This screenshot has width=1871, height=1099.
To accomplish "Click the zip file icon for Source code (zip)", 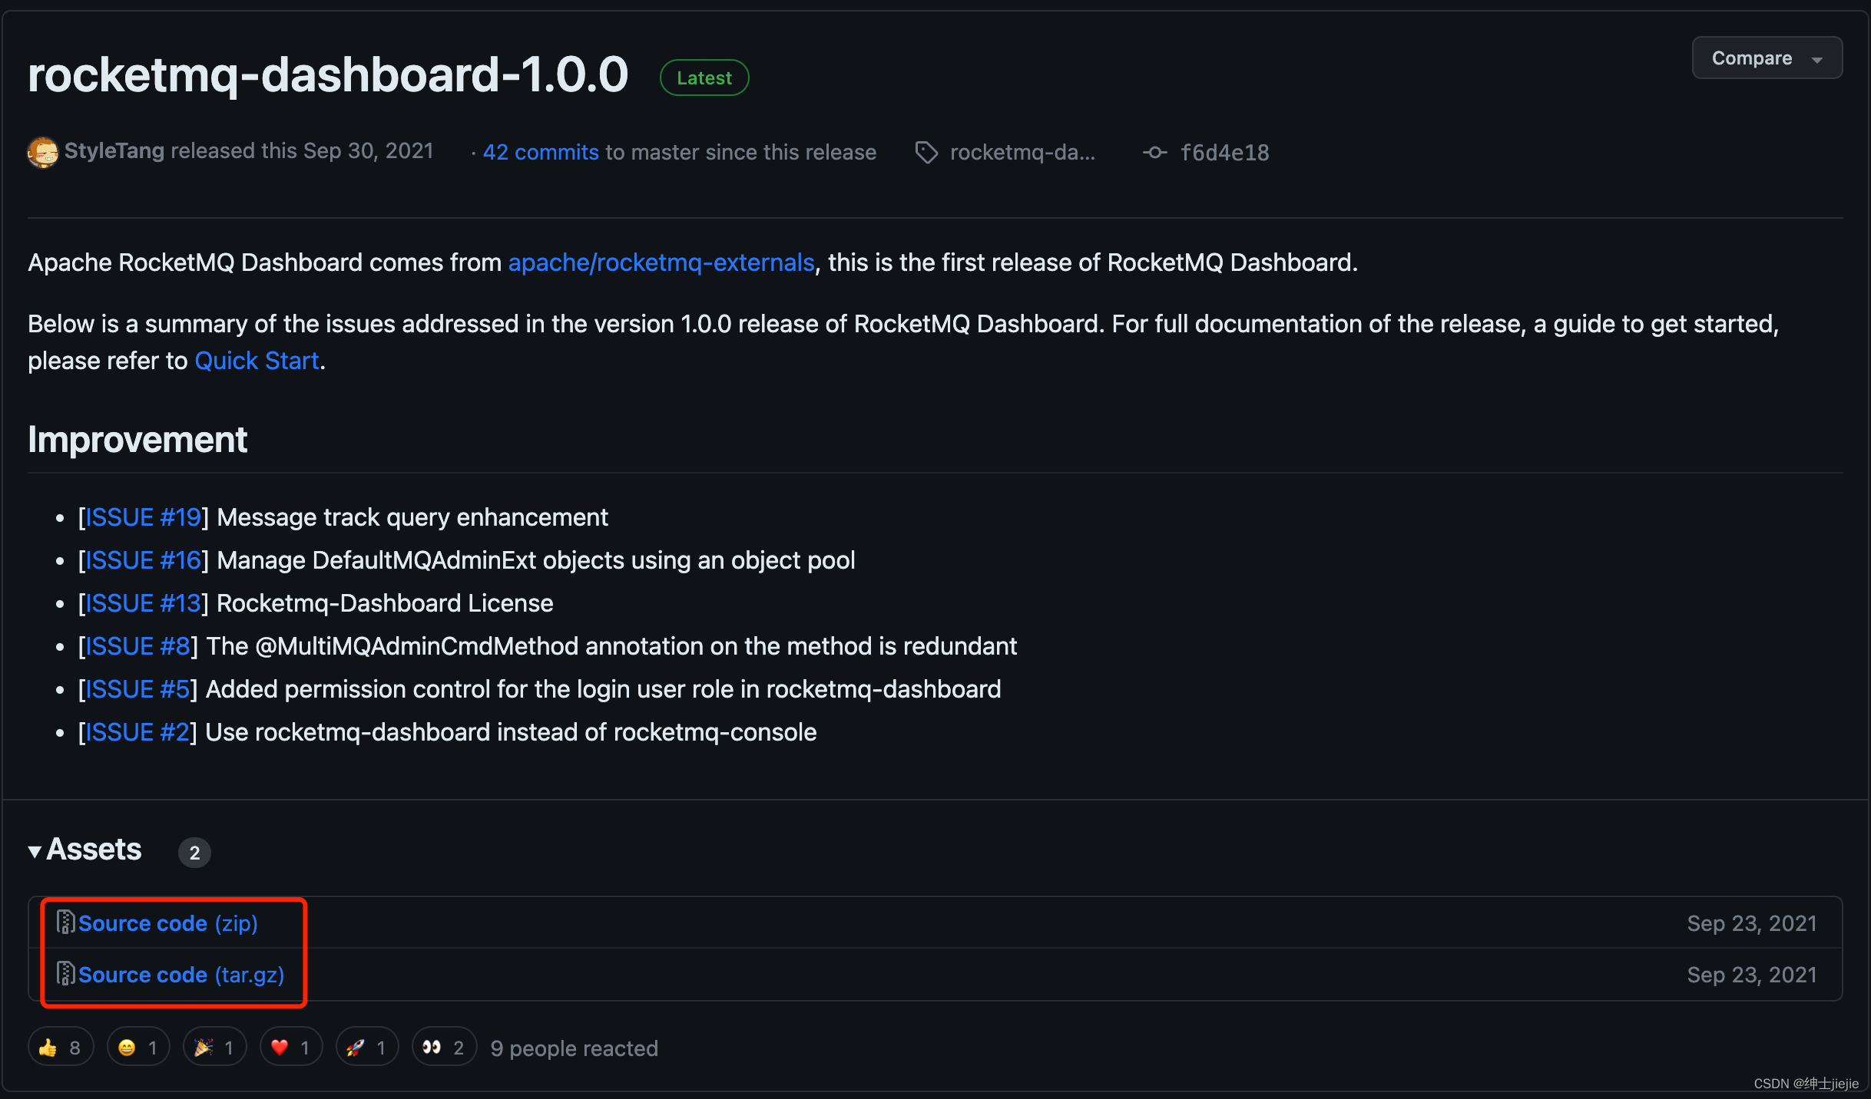I will point(66,922).
